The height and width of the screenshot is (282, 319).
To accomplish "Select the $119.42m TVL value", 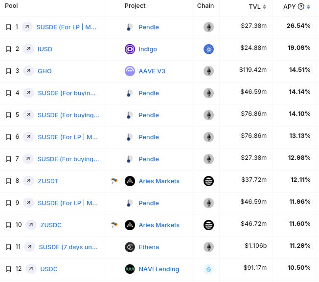I will tap(252, 70).
